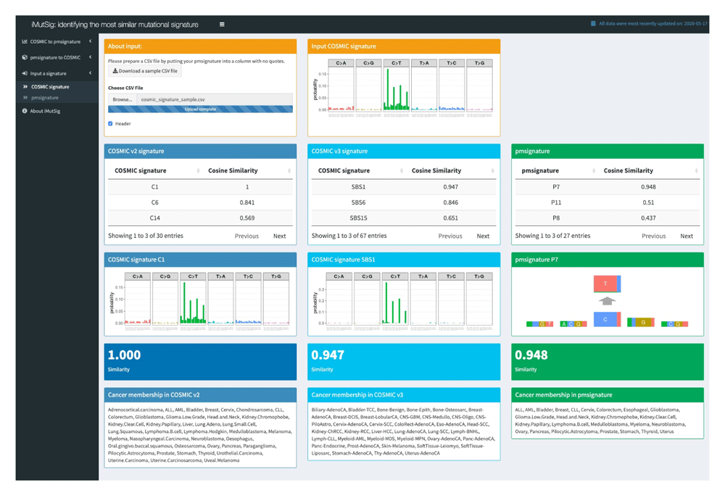This screenshot has height=496, width=725.
Task: Sort pmsignature table by pmsignature column
Action: tap(593, 171)
